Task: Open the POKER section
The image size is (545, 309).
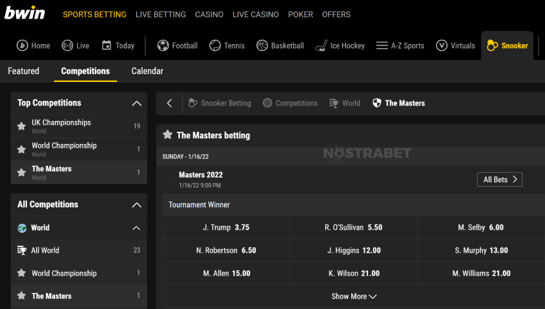Action: pyautogui.click(x=301, y=15)
